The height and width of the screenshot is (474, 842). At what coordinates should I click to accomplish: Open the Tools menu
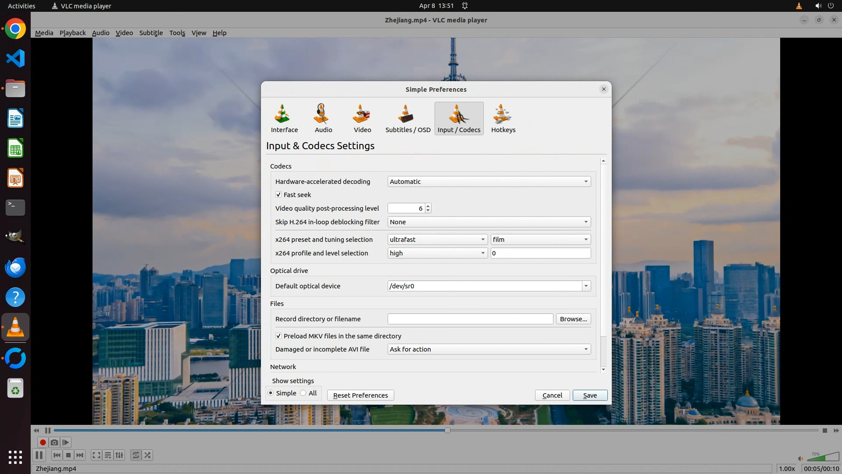click(177, 33)
